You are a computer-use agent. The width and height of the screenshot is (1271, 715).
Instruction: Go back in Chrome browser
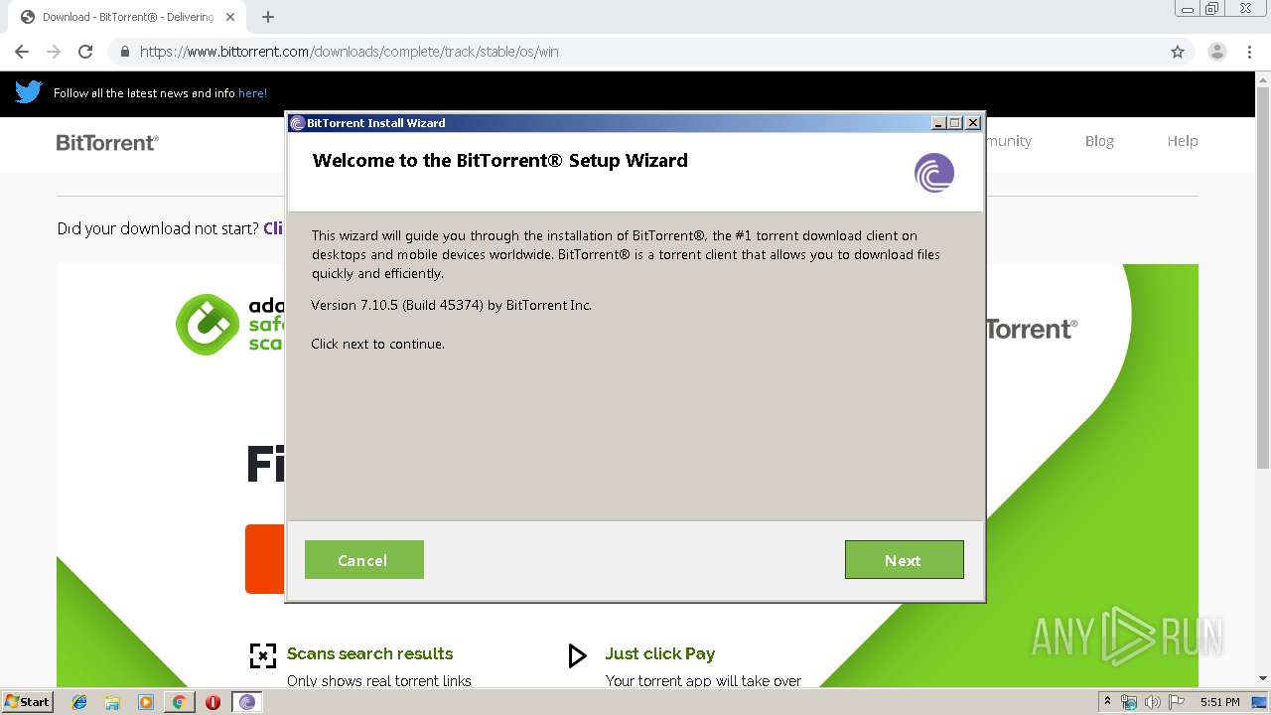point(22,52)
